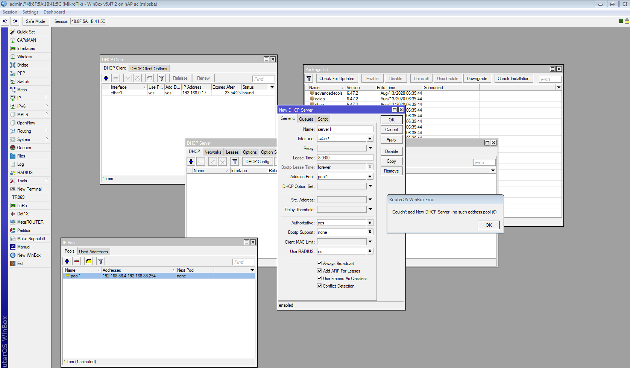Image resolution: width=630 pixels, height=368 pixels.
Task: Uncheck the Always Broadcast checkbox
Action: [319, 264]
